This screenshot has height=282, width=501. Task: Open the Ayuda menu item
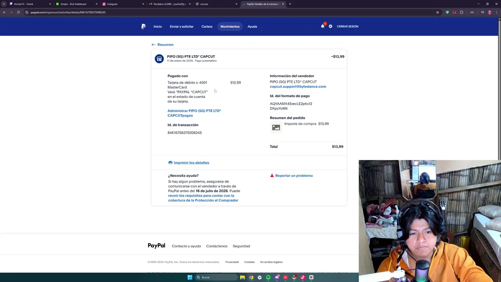tap(252, 27)
